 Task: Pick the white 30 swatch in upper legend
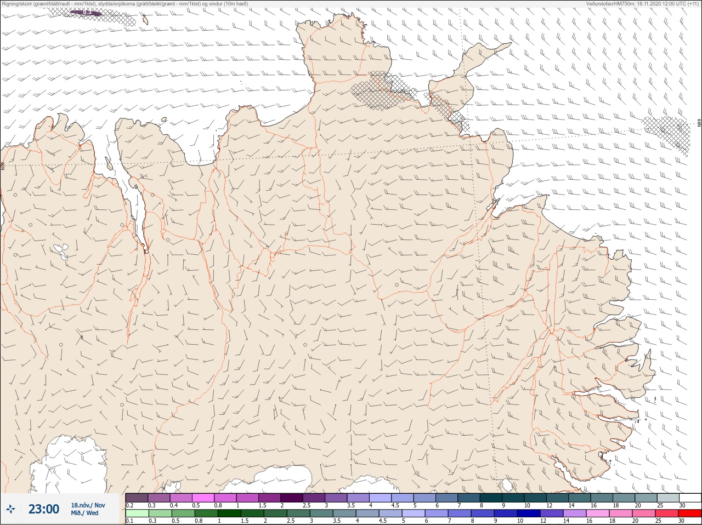pyautogui.click(x=690, y=498)
